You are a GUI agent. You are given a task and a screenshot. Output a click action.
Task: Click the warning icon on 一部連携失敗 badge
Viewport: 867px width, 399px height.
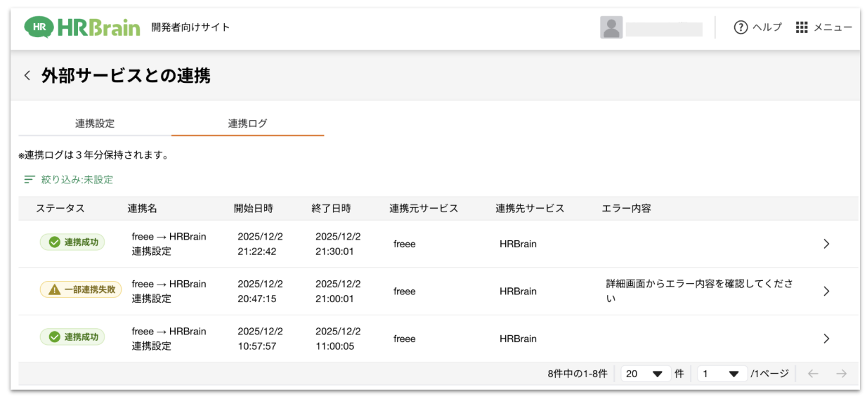coord(55,290)
